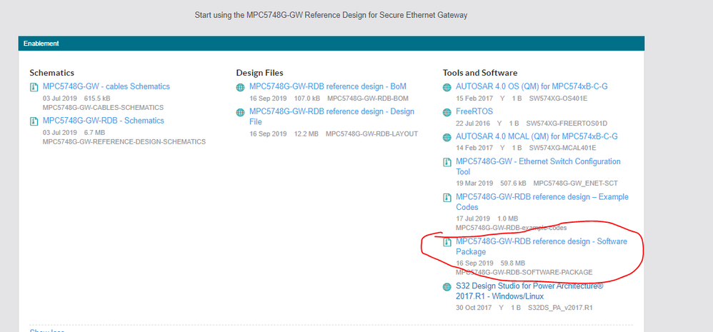Click MPC5748G-GW-RDB-BOM identifier text
The image size is (713, 332).
coord(368,98)
